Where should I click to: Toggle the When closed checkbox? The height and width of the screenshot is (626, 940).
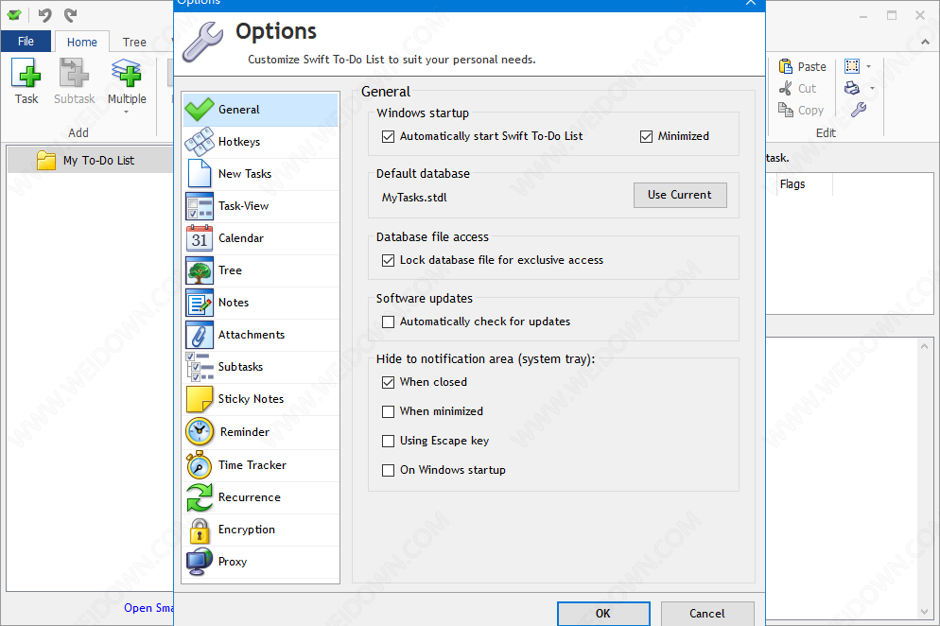pyautogui.click(x=389, y=383)
